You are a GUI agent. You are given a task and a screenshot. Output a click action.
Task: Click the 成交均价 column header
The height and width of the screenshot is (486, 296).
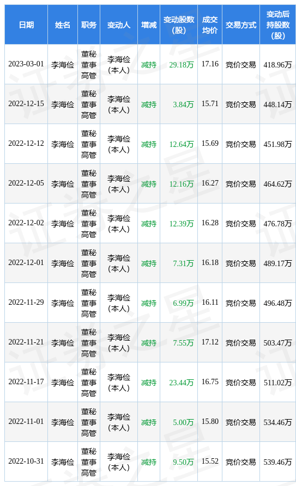click(x=210, y=25)
